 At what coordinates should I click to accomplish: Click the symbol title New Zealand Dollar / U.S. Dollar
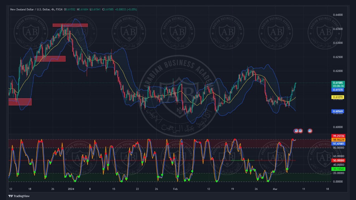(30, 9)
